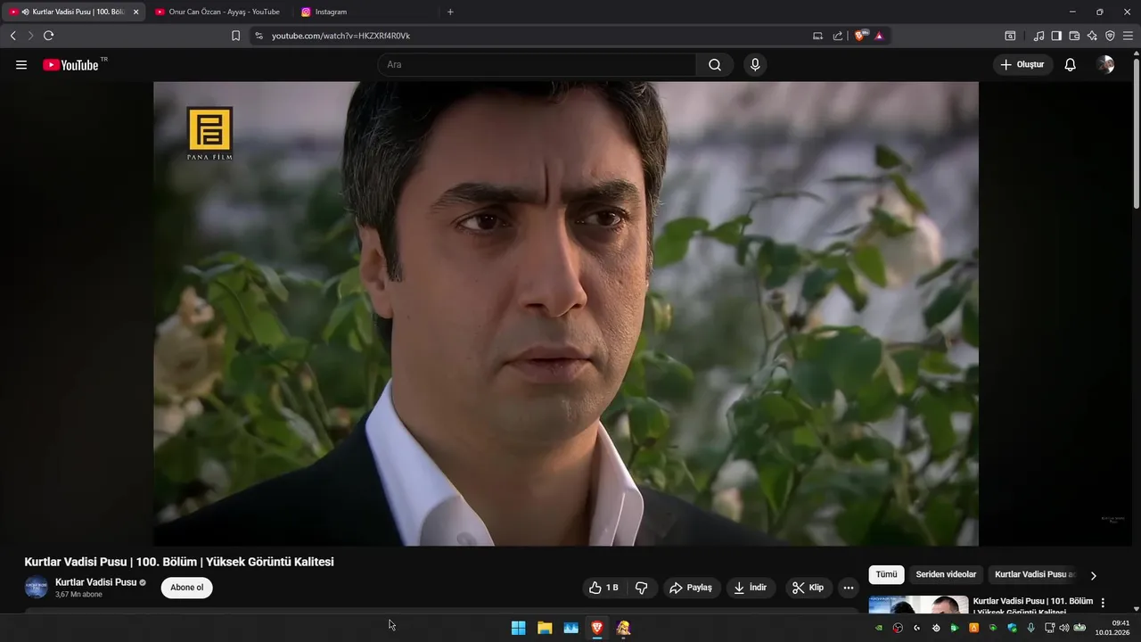Open more actions three-dot menu
This screenshot has width=1141, height=642.
849,588
